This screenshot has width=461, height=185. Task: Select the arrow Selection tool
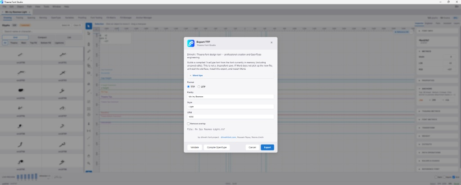(89, 26)
